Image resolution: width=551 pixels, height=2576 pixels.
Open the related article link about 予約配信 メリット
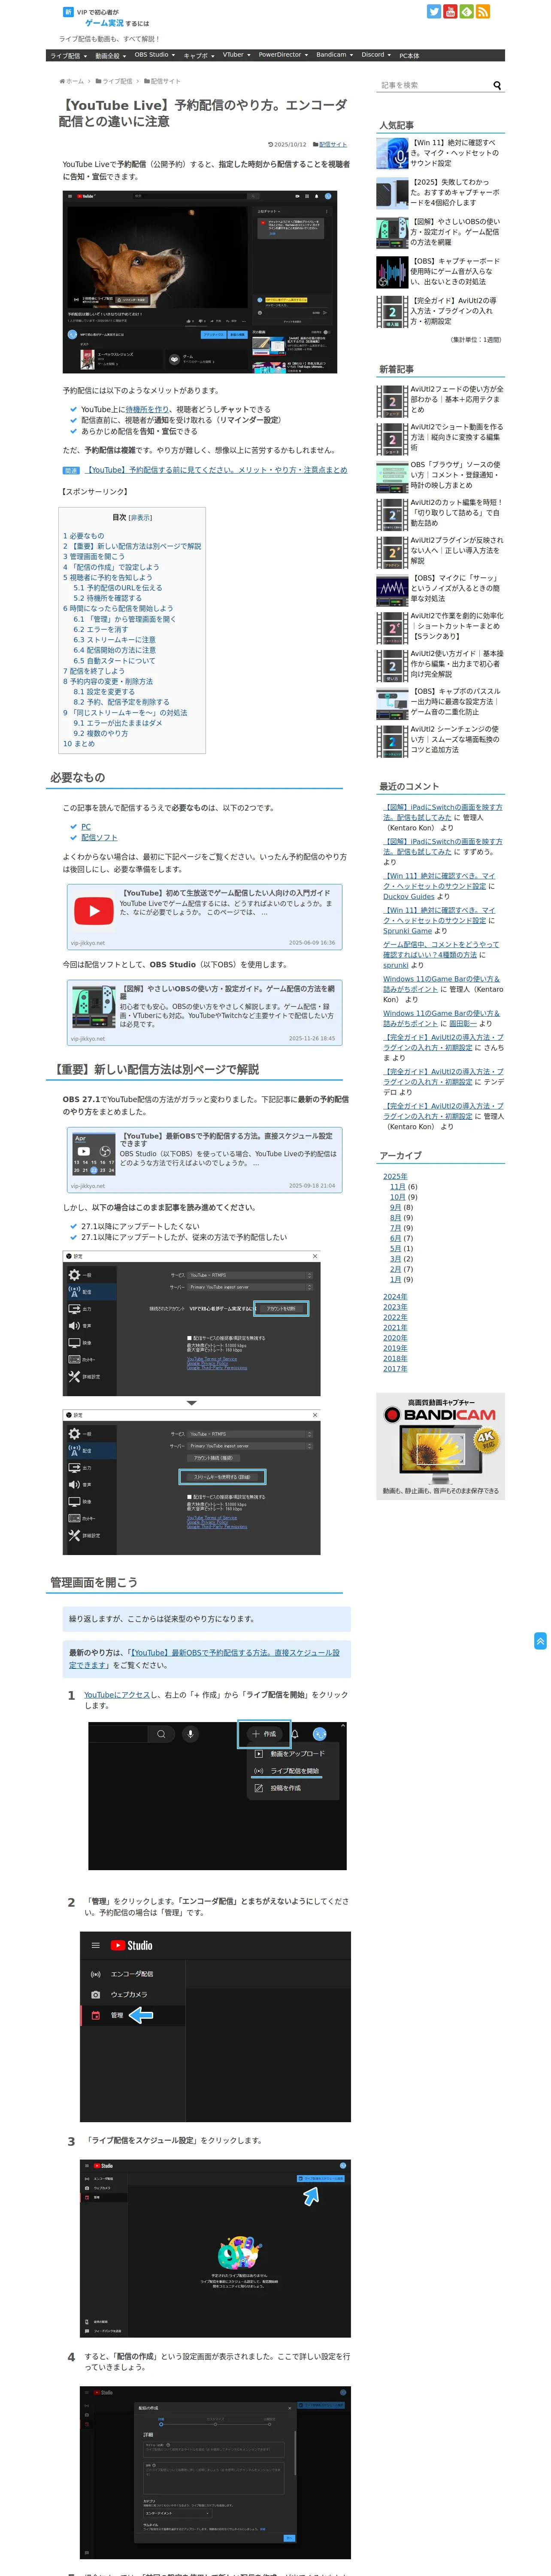pyautogui.click(x=216, y=470)
